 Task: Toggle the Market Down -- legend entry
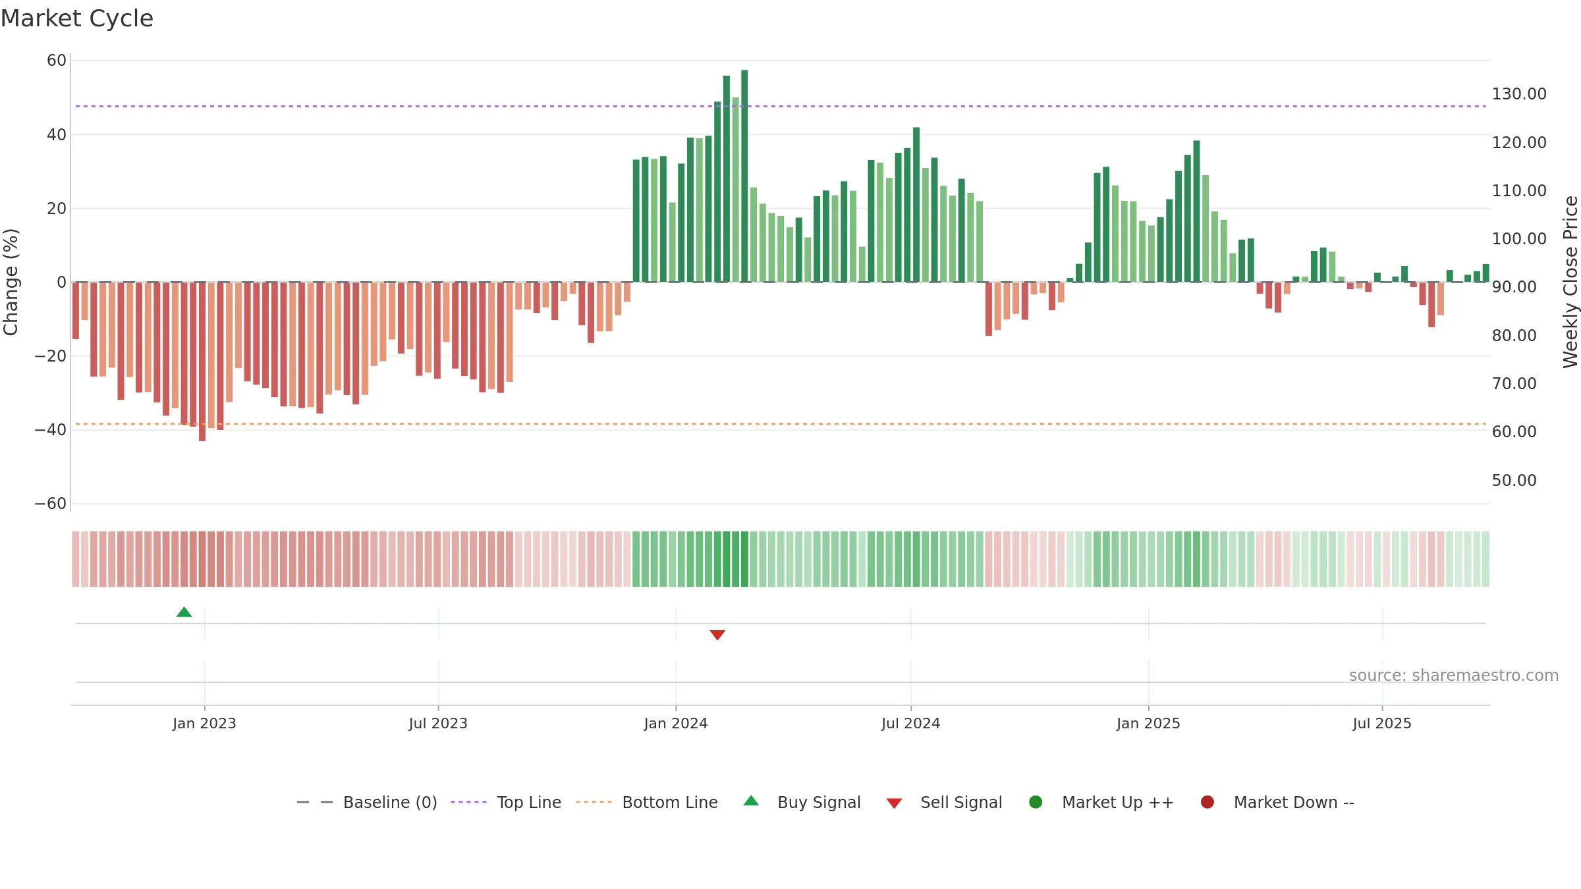click(x=1277, y=802)
